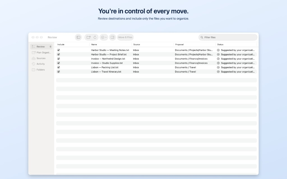Click Suggested status for Studio Supplies row
This screenshot has height=179, width=287.
pos(238,63)
